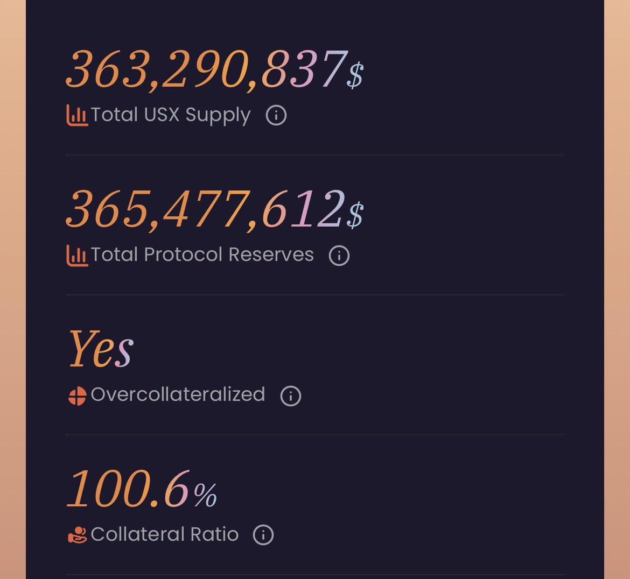Click the dollar sign after the reserves number
The height and width of the screenshot is (579, 630).
click(x=355, y=214)
